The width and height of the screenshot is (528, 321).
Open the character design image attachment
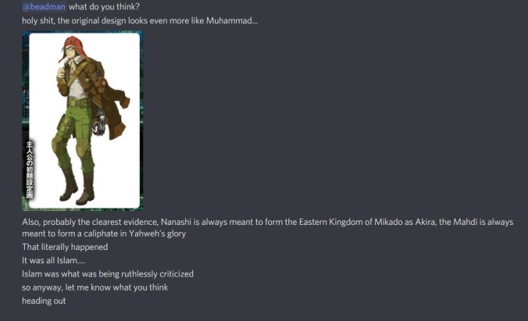point(83,120)
